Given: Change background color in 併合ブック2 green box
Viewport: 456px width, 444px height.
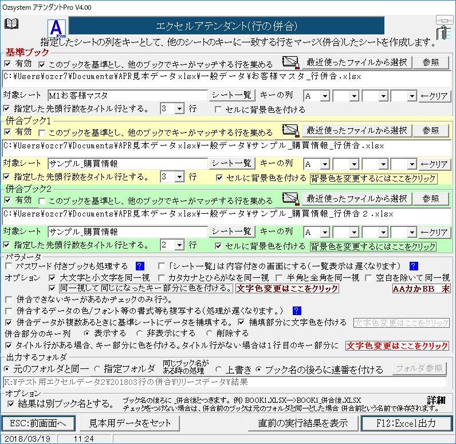Looking at the screenshot, I should tap(373, 247).
